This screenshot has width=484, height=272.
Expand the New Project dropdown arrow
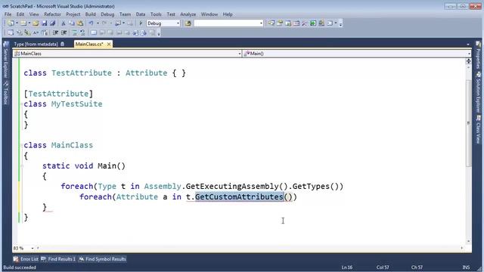pos(17,23)
